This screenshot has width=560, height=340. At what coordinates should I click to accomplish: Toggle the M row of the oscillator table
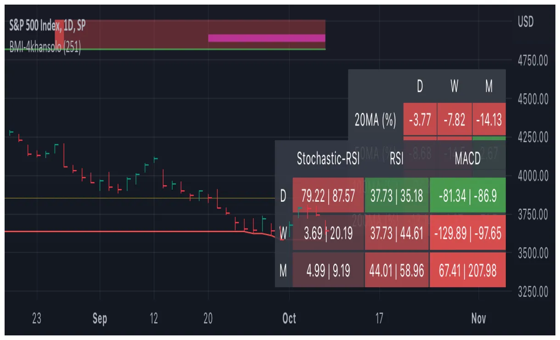[283, 271]
